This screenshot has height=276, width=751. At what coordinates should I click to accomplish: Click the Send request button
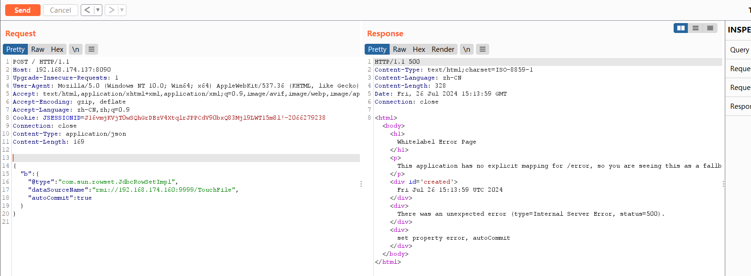pos(23,10)
